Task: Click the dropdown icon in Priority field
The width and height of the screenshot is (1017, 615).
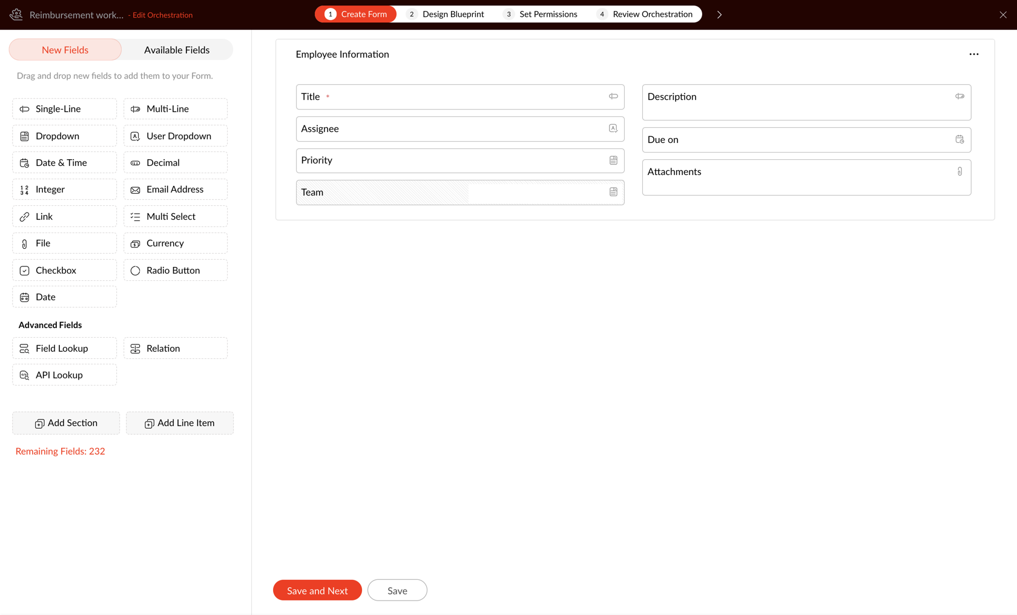Action: pyautogui.click(x=613, y=160)
